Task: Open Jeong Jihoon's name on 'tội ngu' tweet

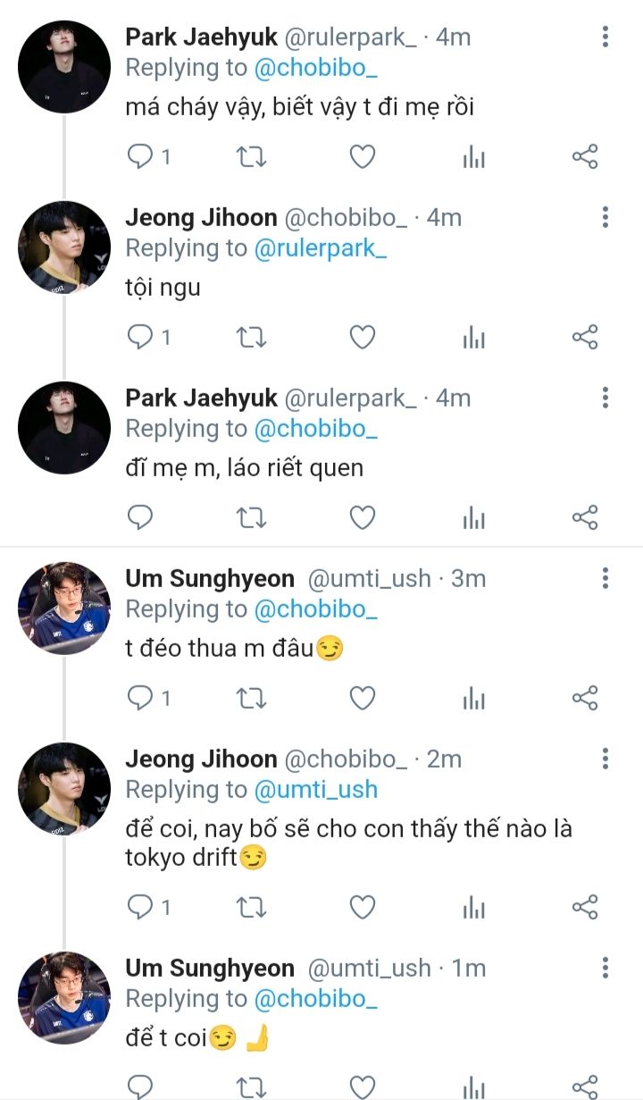Action: tap(201, 217)
